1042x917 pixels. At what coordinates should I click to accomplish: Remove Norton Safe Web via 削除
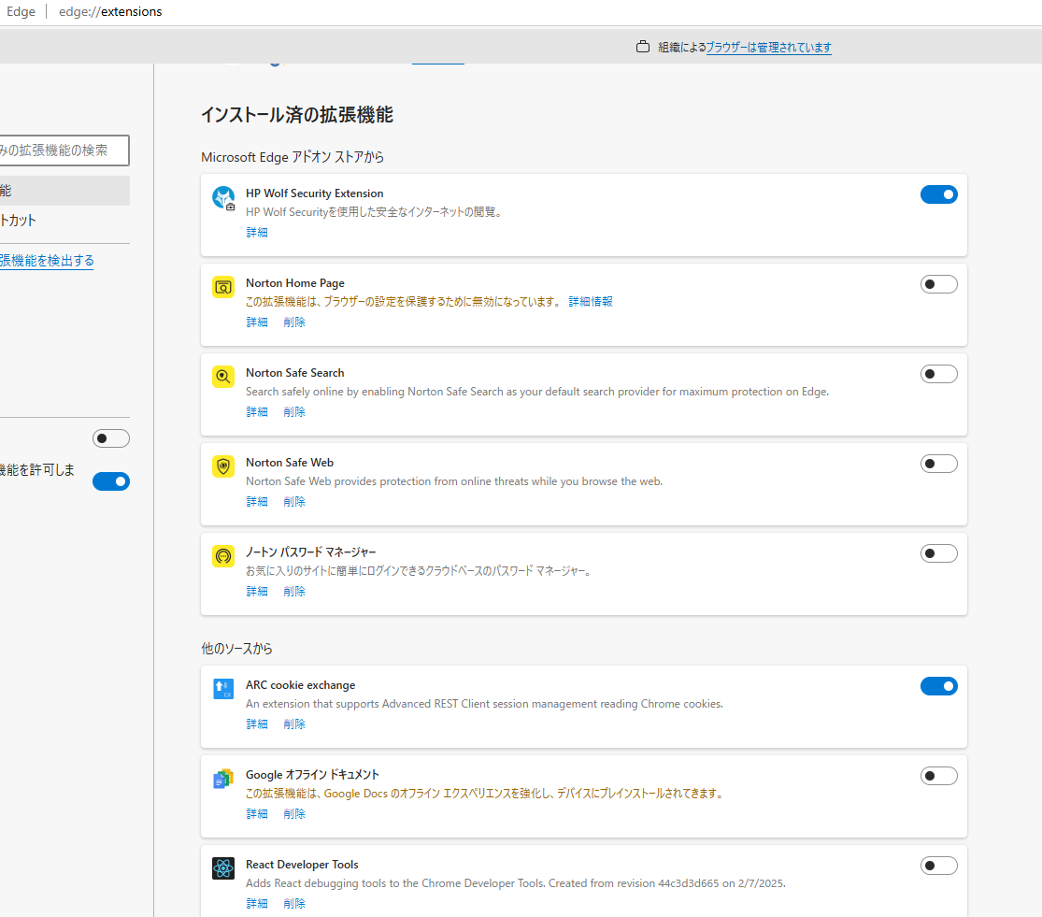294,502
